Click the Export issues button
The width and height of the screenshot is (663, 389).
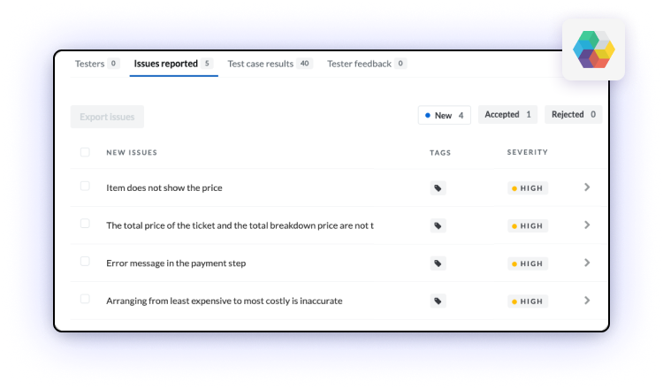pyautogui.click(x=107, y=117)
